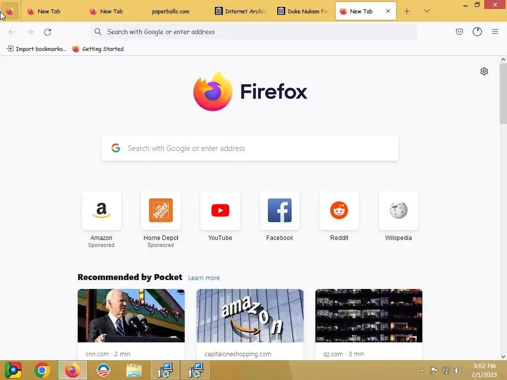507x380 pixels.
Task: Select the Firefox taskbar button
Action: tap(72, 370)
